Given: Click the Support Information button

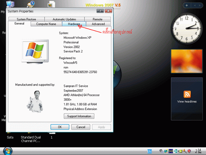Looking at the screenshot, I should 79,116.
